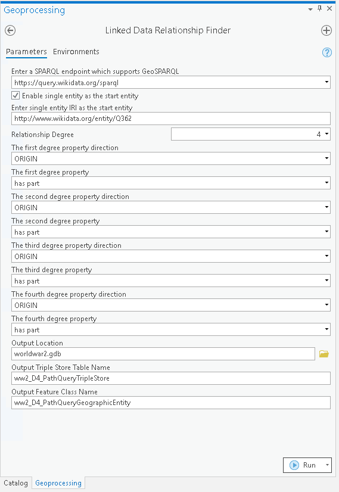Open the Run button's dropdown arrow
The image size is (339, 492).
[327, 465]
